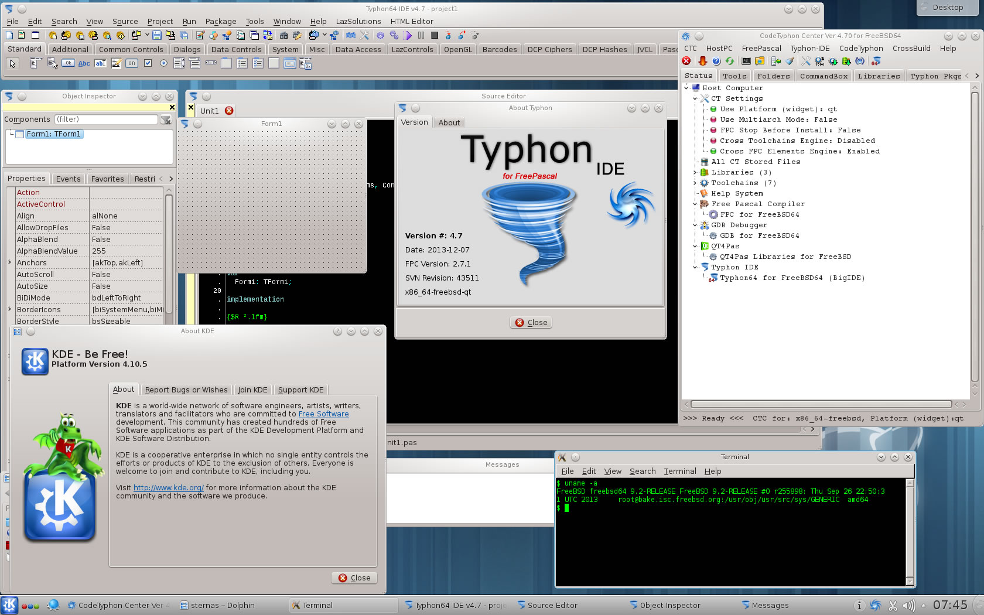Image resolution: width=984 pixels, height=615 pixels.
Task: Click the brush clean icon in CodeTyphon Center
Action: tap(790, 61)
